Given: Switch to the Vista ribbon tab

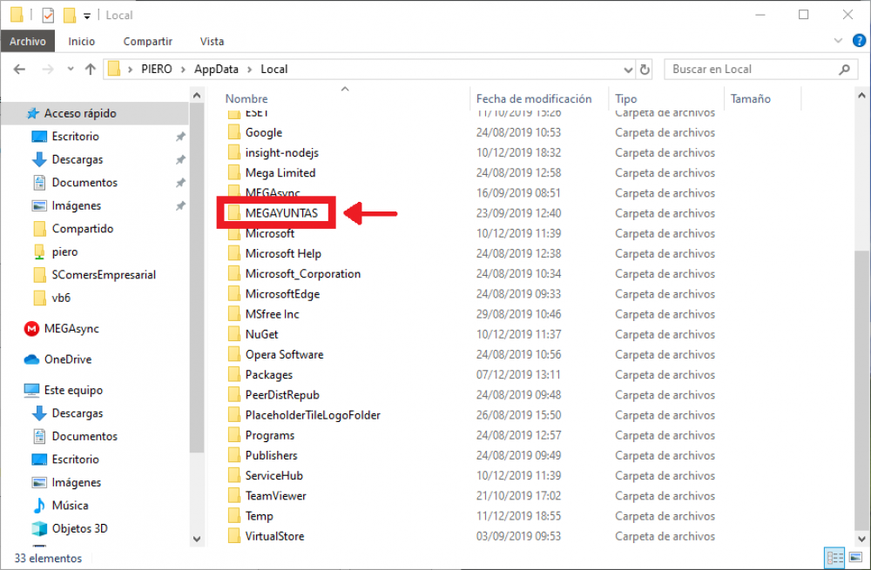Looking at the screenshot, I should point(212,41).
